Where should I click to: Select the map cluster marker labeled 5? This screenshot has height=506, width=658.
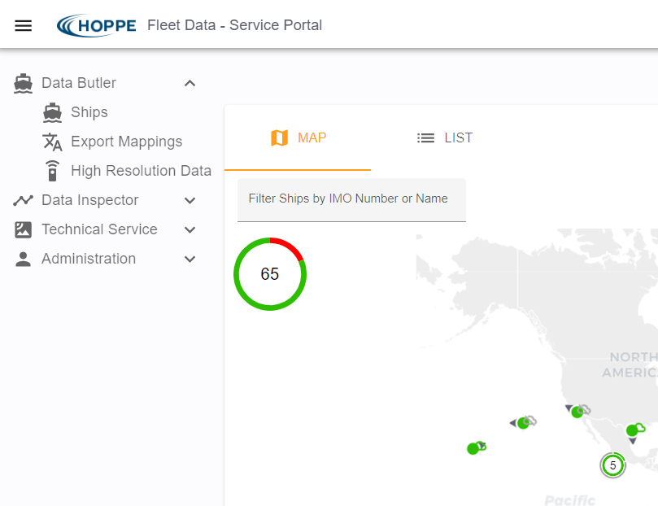(x=612, y=465)
